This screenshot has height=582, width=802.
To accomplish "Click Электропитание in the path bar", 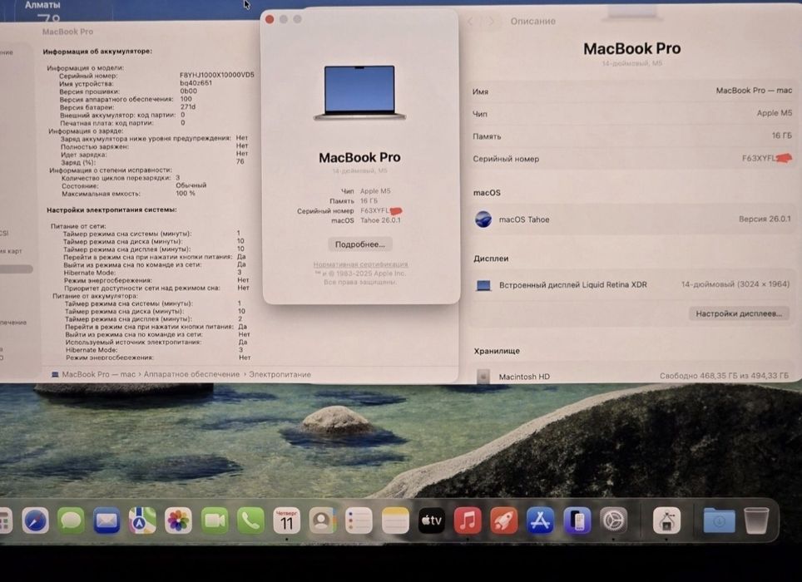I will [280, 374].
